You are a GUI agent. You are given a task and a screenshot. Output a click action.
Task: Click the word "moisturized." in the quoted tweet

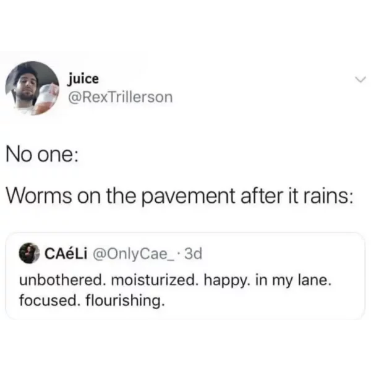click(x=155, y=280)
